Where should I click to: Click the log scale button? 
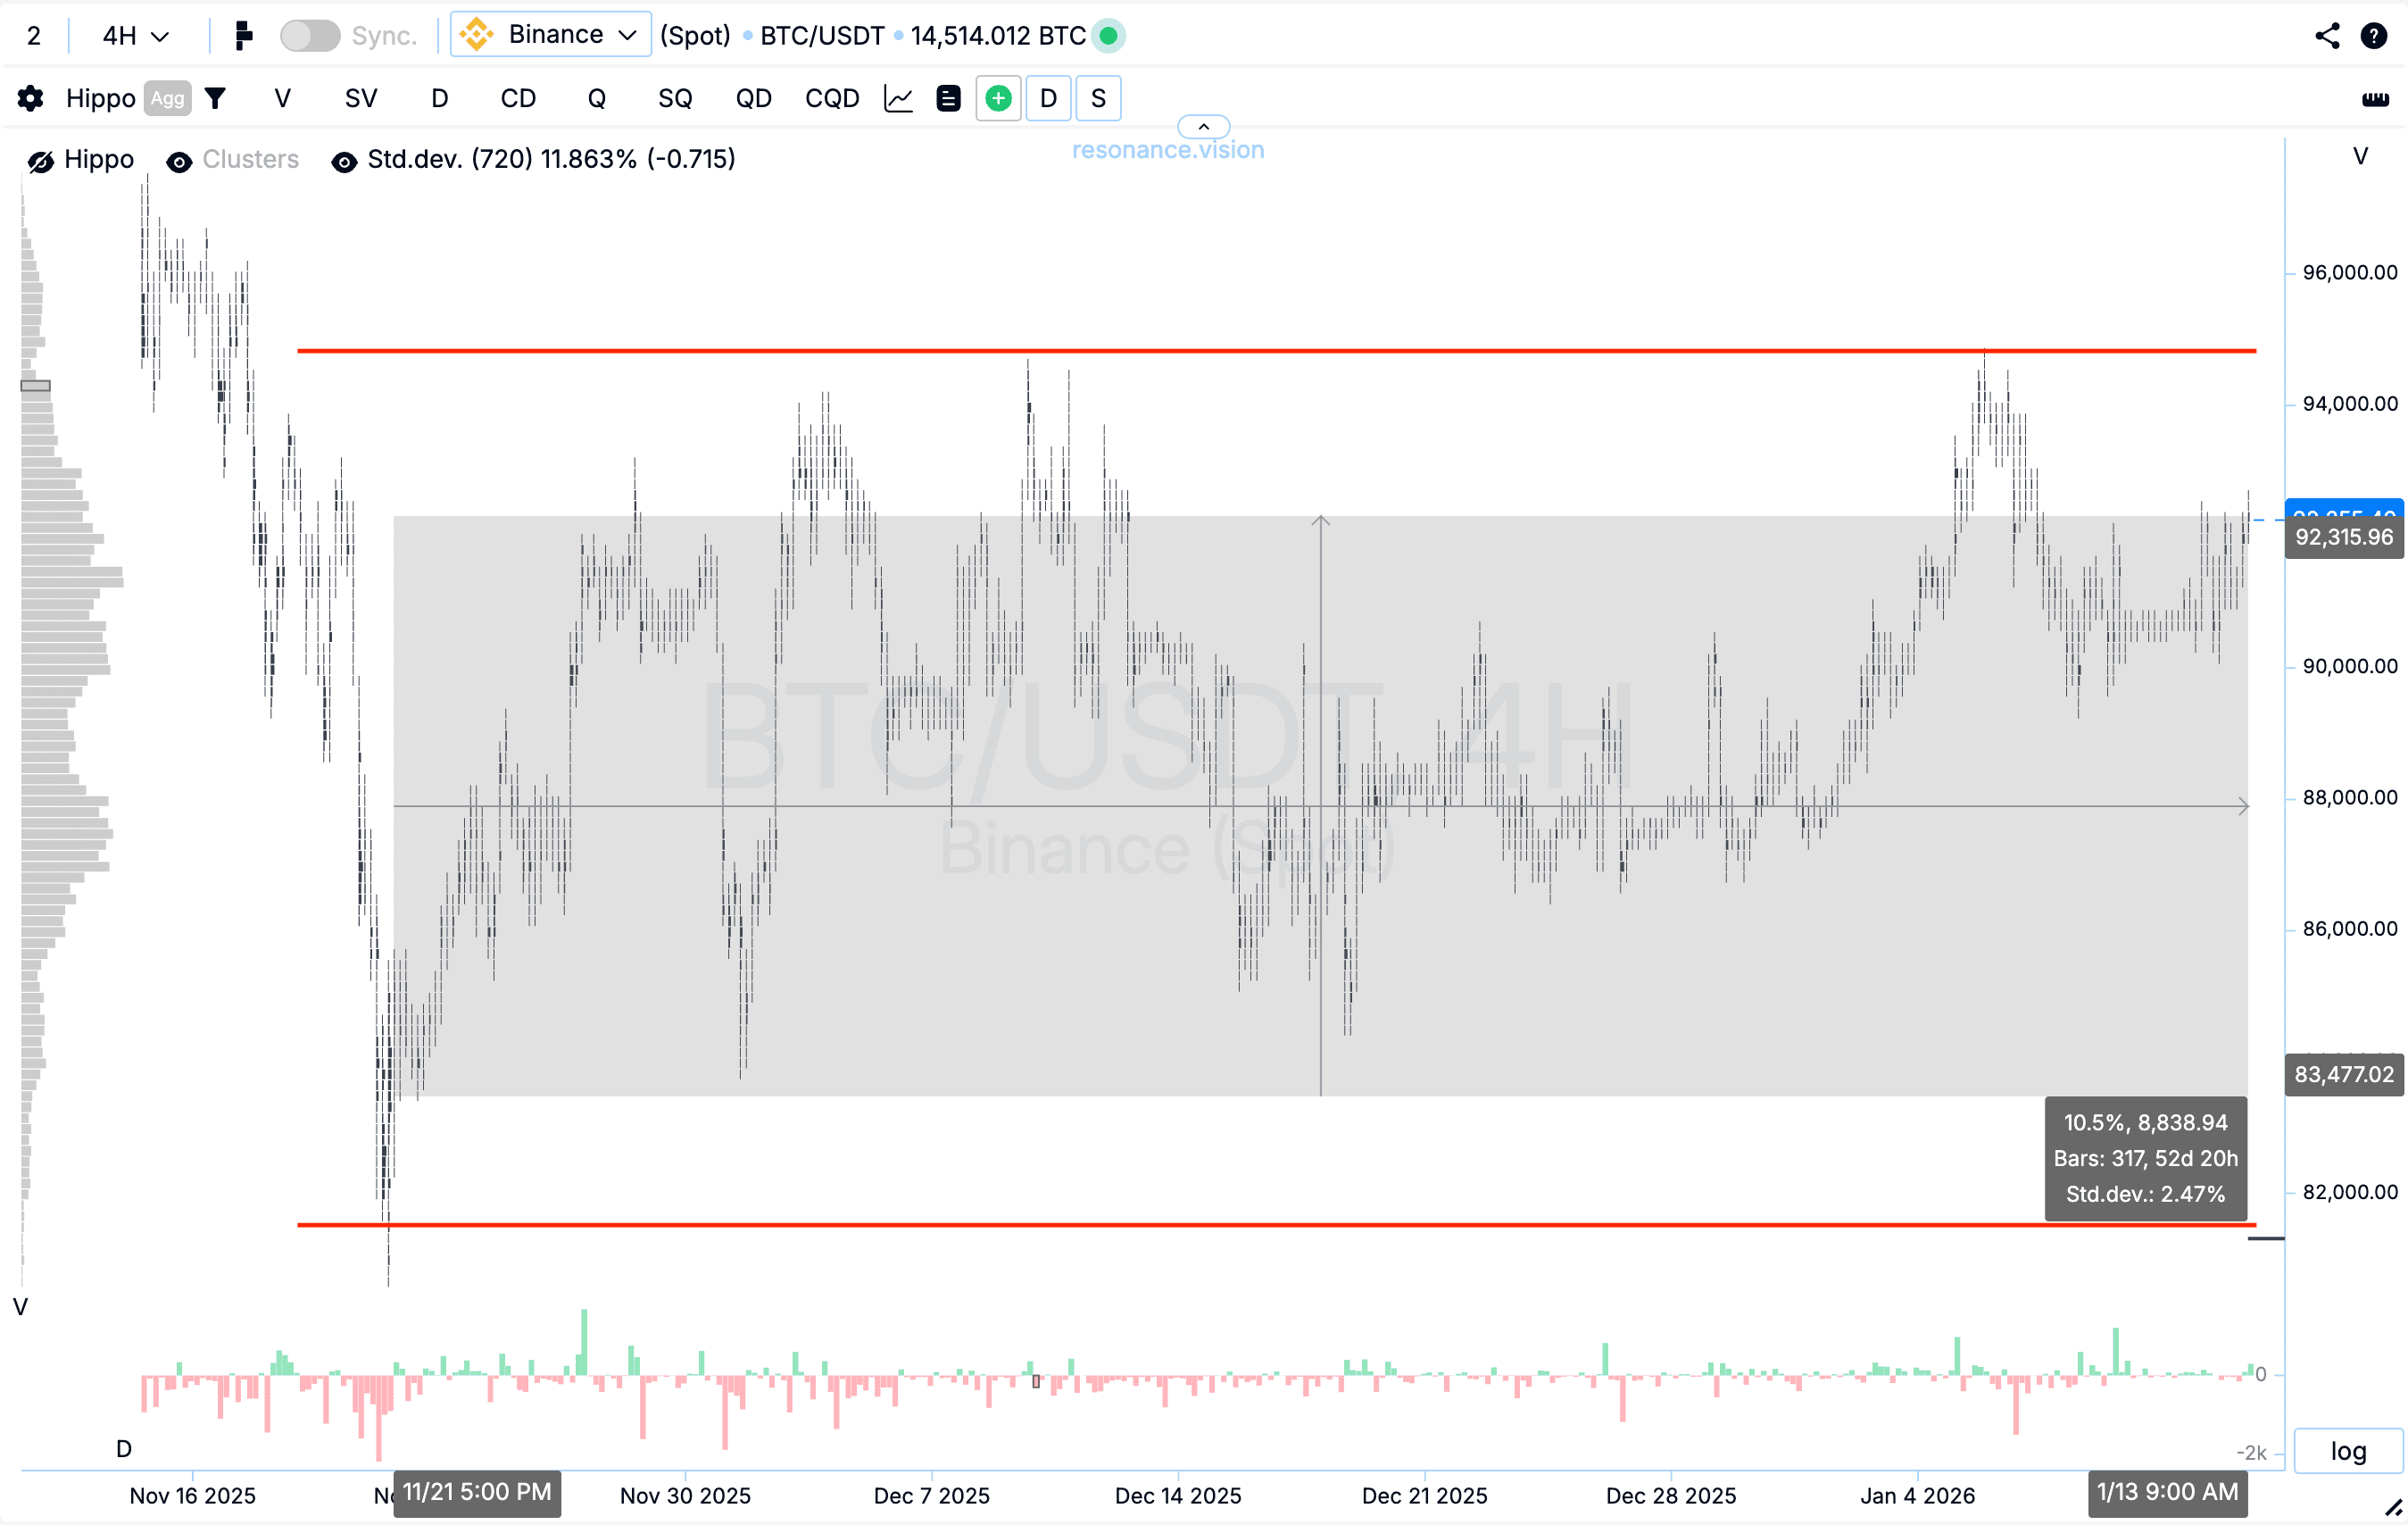2347,1450
